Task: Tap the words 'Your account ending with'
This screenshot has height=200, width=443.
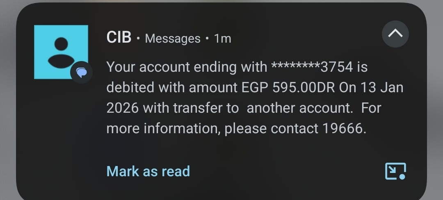Action: point(187,66)
